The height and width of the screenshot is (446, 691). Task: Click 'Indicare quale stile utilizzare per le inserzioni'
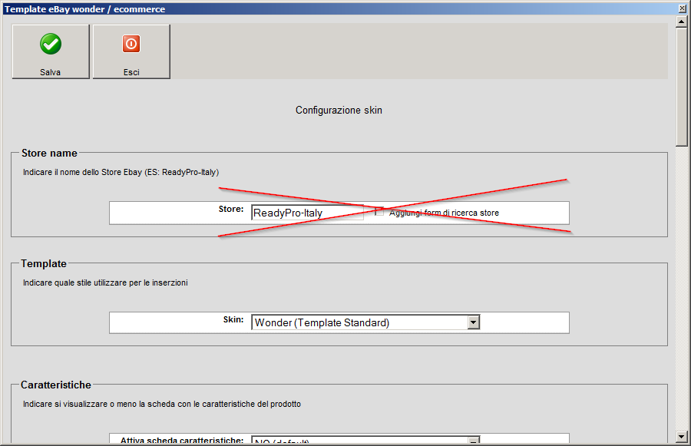[105, 282]
